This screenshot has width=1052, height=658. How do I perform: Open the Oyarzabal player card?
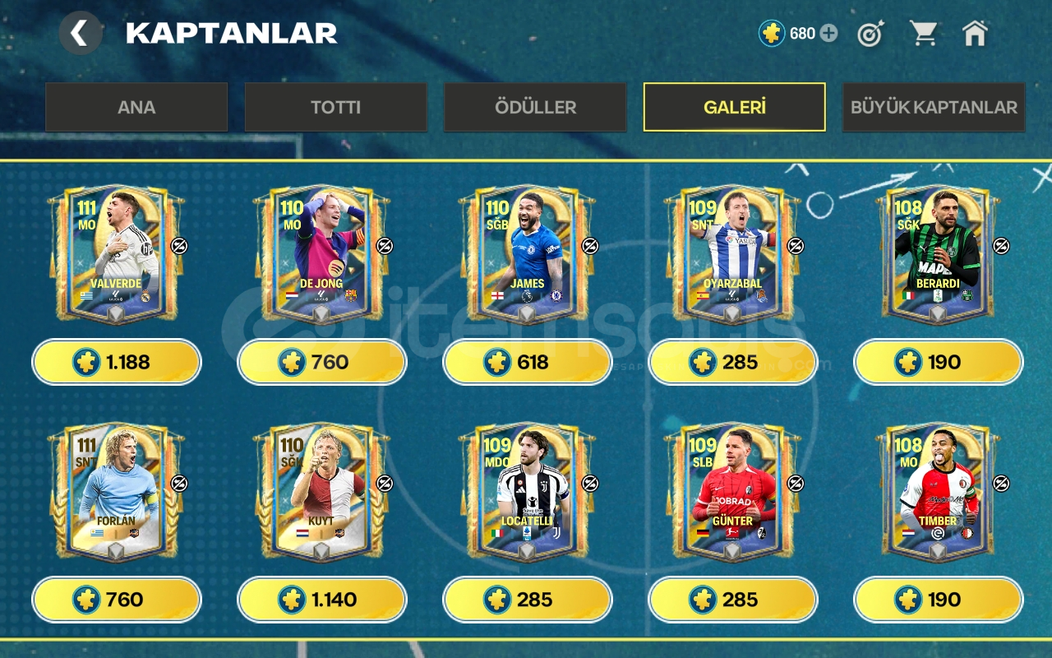[x=732, y=255]
